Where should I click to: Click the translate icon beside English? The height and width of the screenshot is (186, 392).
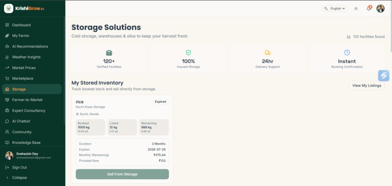[326, 8]
